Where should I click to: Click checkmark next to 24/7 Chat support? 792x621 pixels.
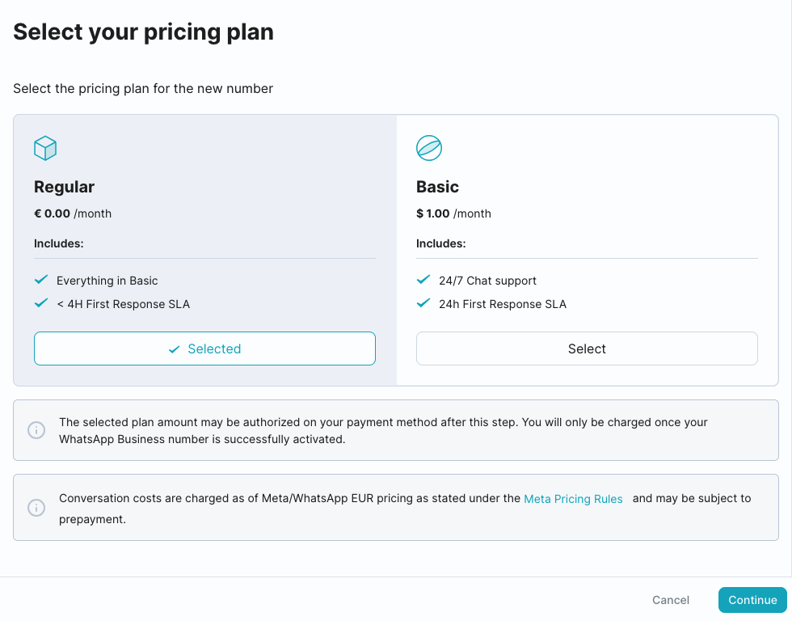pyautogui.click(x=423, y=280)
